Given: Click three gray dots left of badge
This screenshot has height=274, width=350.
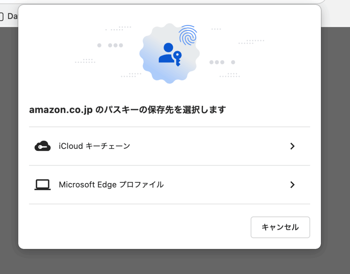Looking at the screenshot, I should coord(115,45).
